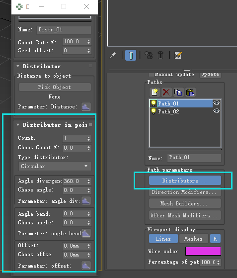Image resolution: width=237 pixels, height=278 pixels.
Task: Open the magenta Wire color swatch
Action: click(x=203, y=251)
